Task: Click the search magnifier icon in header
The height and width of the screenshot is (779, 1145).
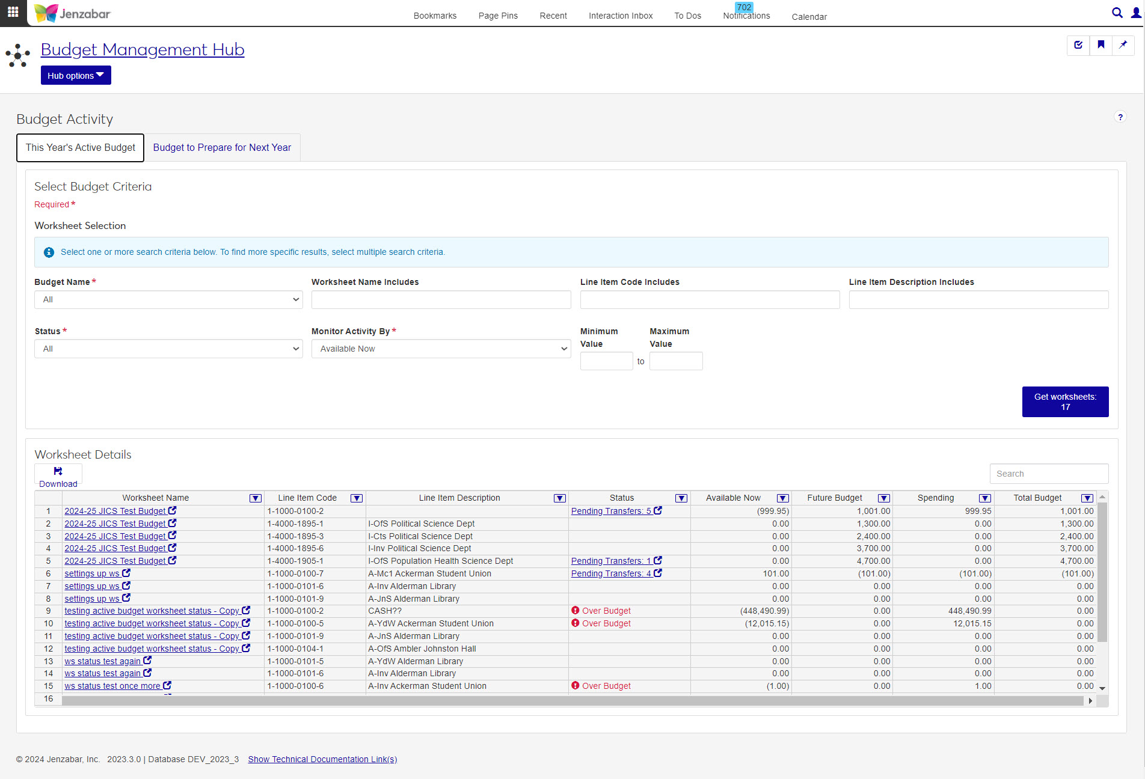Action: [1117, 13]
